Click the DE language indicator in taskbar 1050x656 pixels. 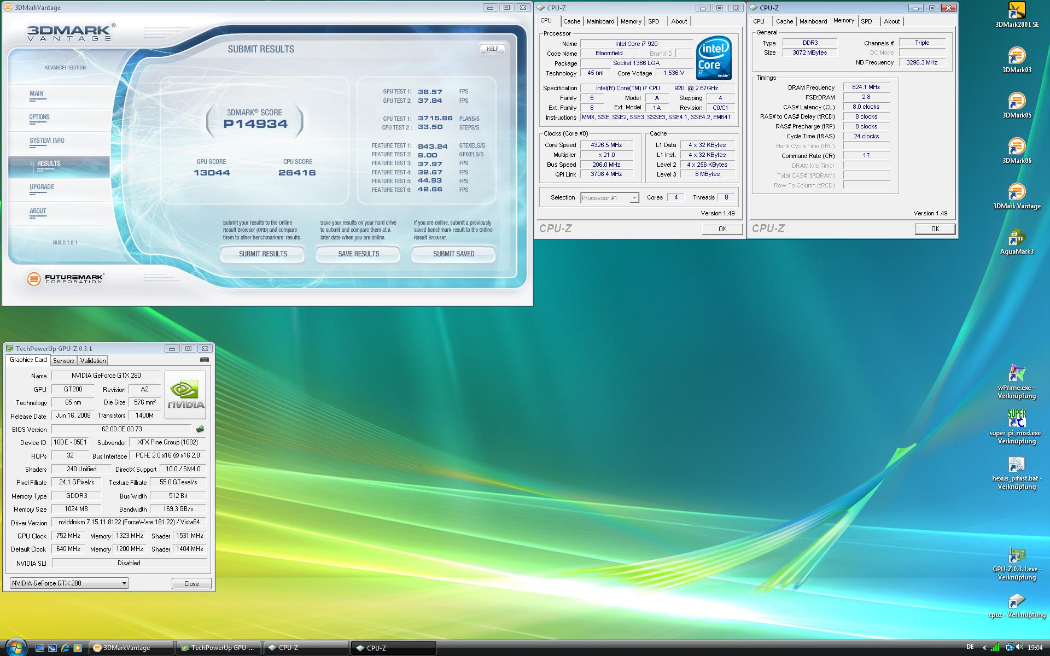click(970, 647)
